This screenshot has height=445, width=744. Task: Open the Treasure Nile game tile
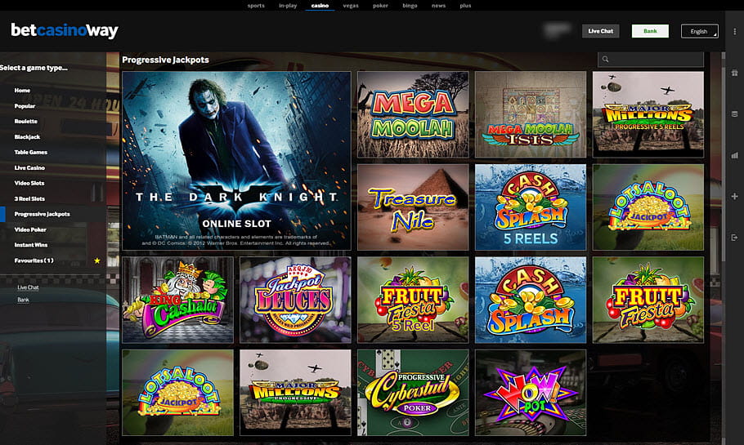413,207
